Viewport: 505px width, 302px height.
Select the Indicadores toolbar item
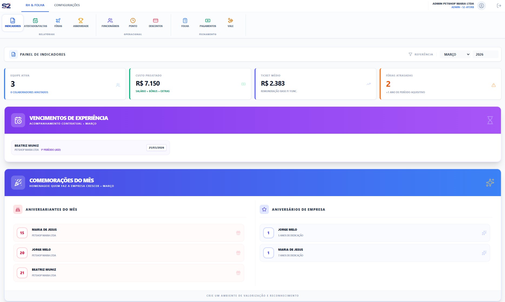(x=13, y=23)
